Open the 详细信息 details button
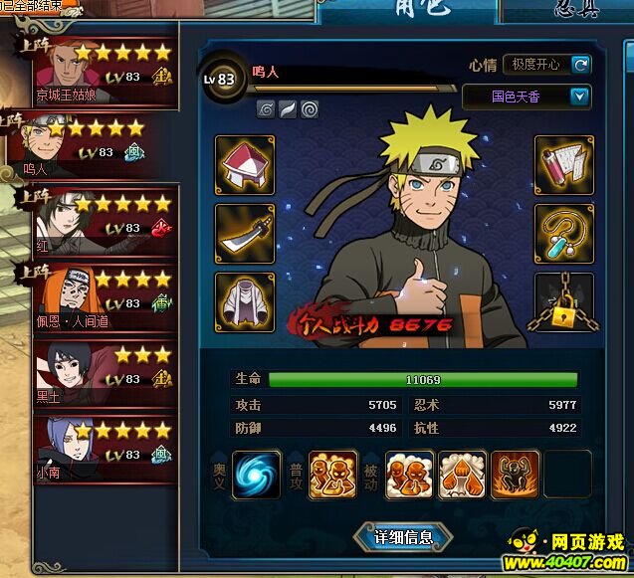The image size is (634, 578). pos(403,537)
